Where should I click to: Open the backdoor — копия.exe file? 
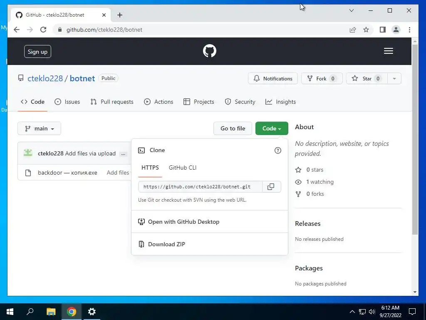(67, 173)
